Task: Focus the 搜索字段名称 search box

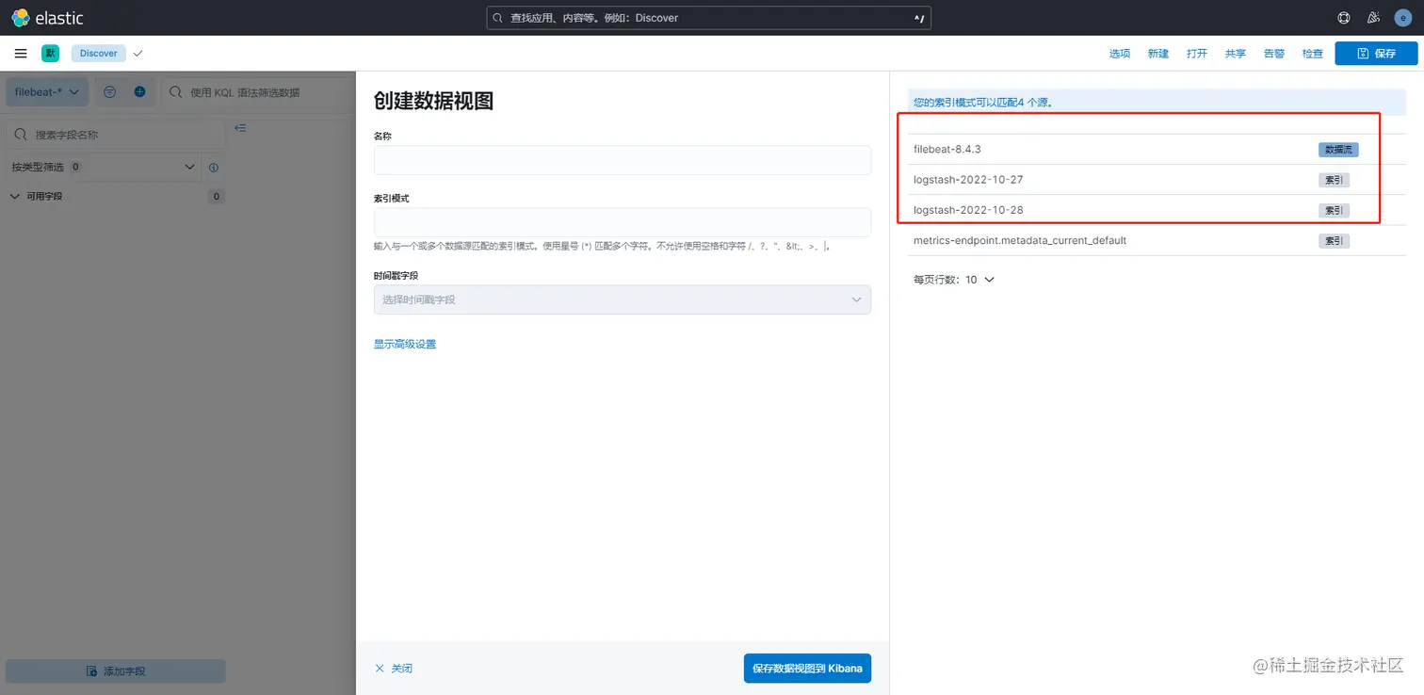Action: click(116, 135)
